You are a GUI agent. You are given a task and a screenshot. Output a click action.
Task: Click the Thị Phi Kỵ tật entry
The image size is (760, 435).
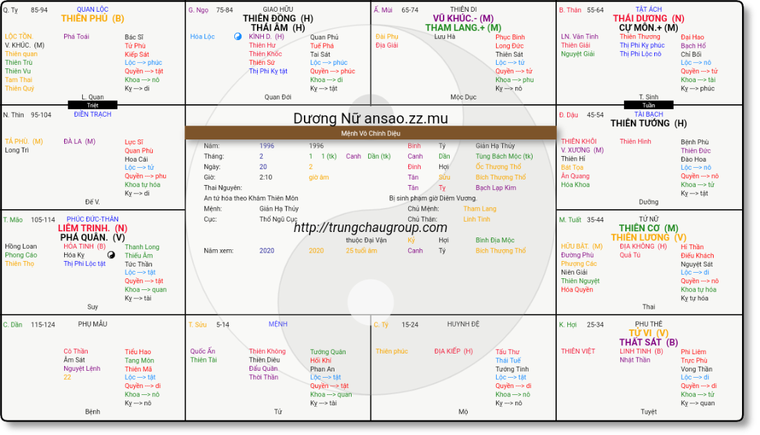[x=268, y=71]
